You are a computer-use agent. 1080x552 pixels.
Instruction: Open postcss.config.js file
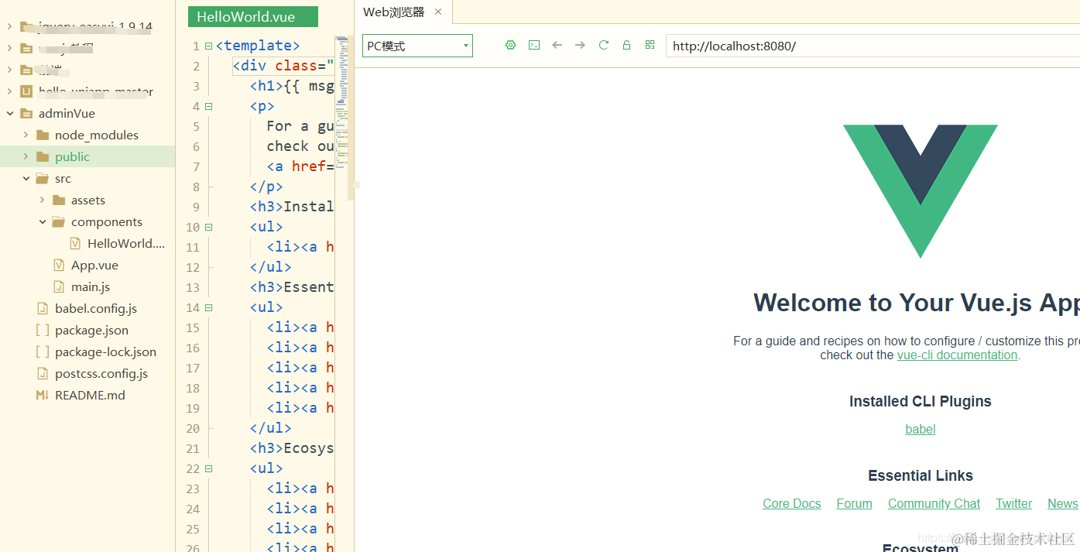(101, 373)
